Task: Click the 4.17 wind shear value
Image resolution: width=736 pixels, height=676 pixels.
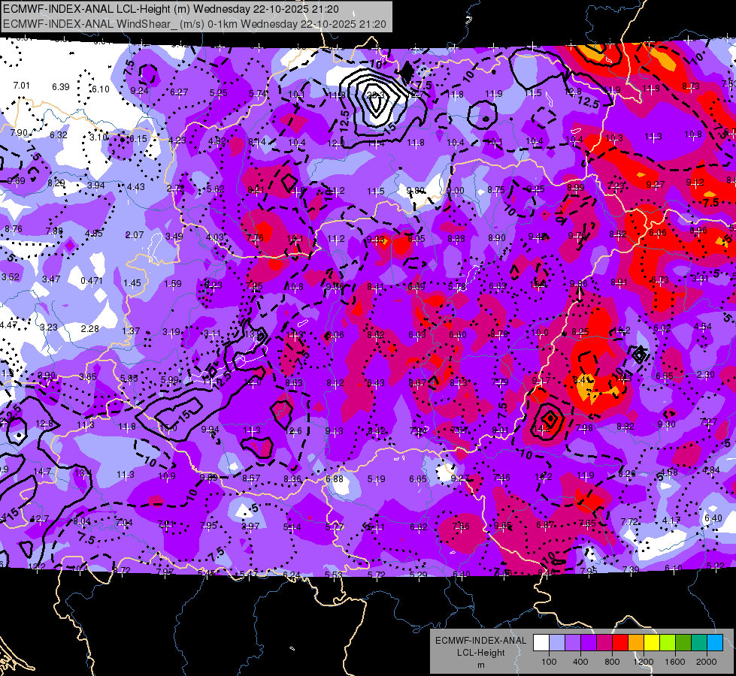Action: [671, 520]
